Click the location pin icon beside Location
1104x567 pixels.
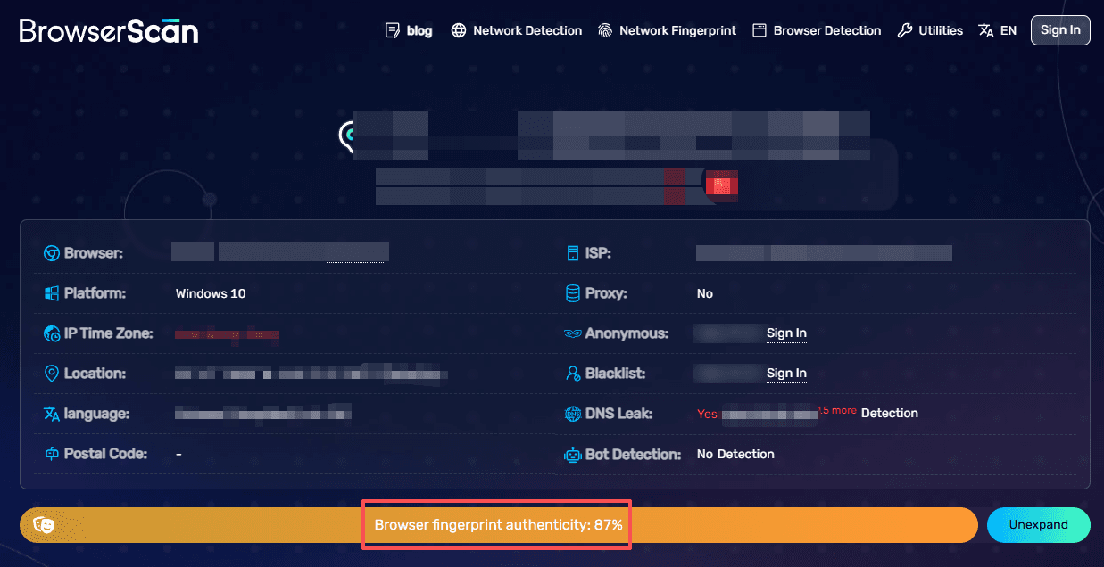pos(53,373)
